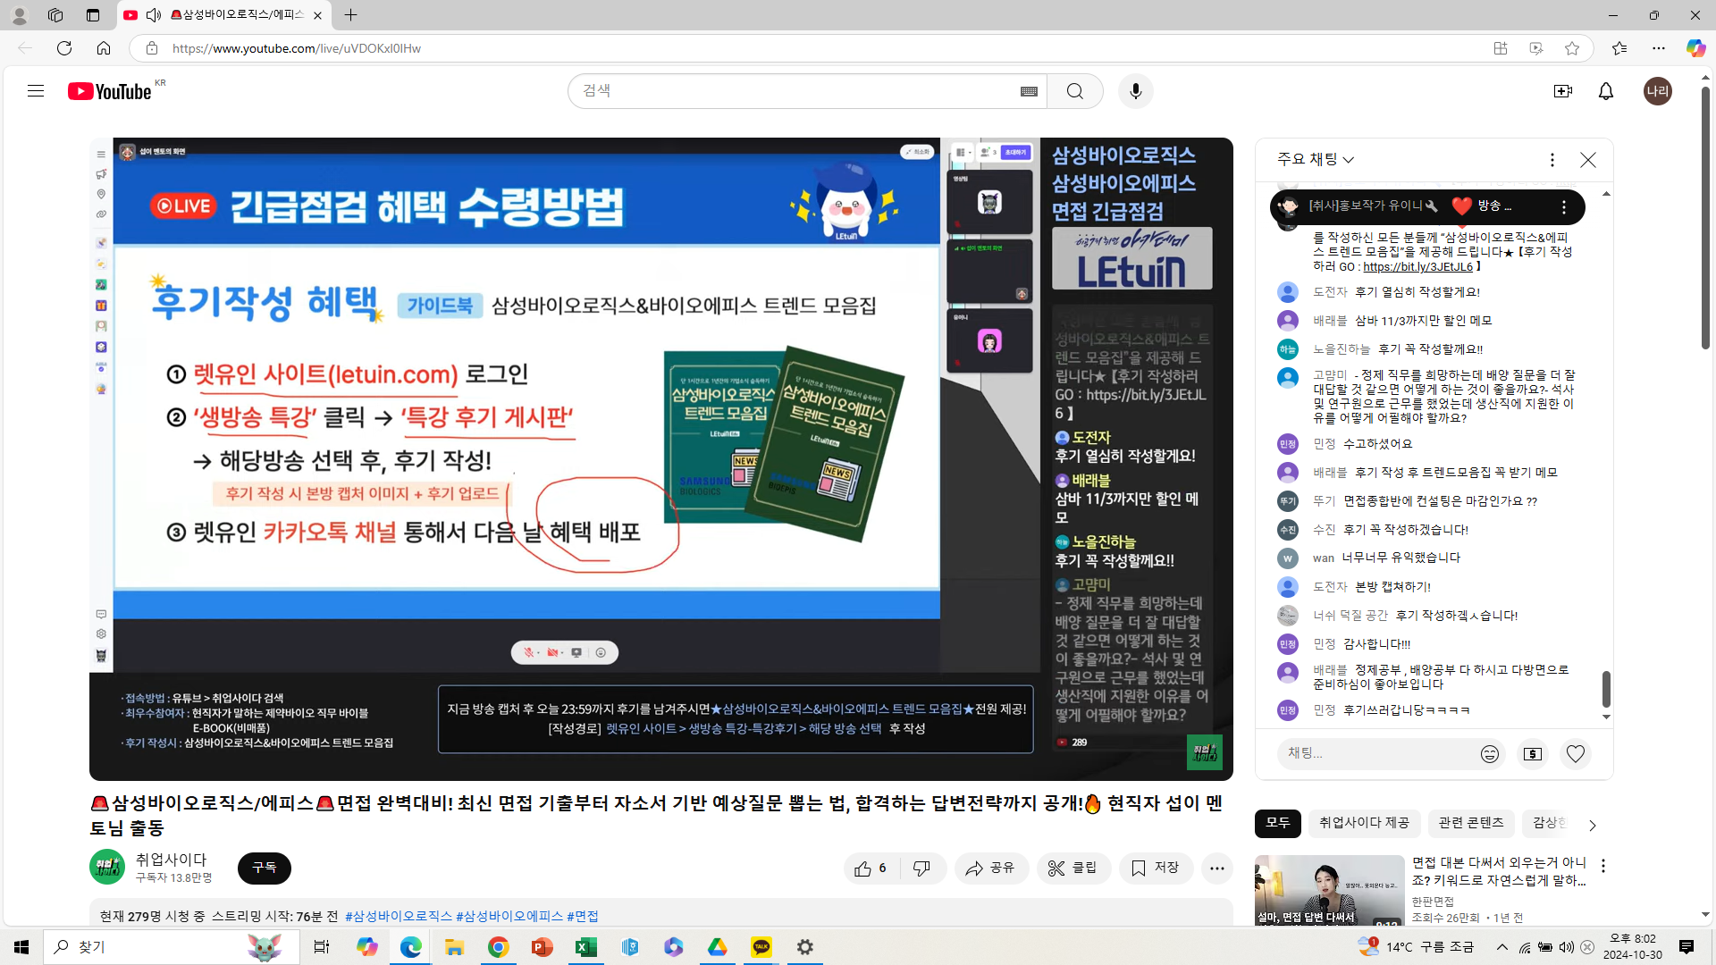Click the 구독 subscribe button
This screenshot has width=1716, height=965.
tap(264, 868)
